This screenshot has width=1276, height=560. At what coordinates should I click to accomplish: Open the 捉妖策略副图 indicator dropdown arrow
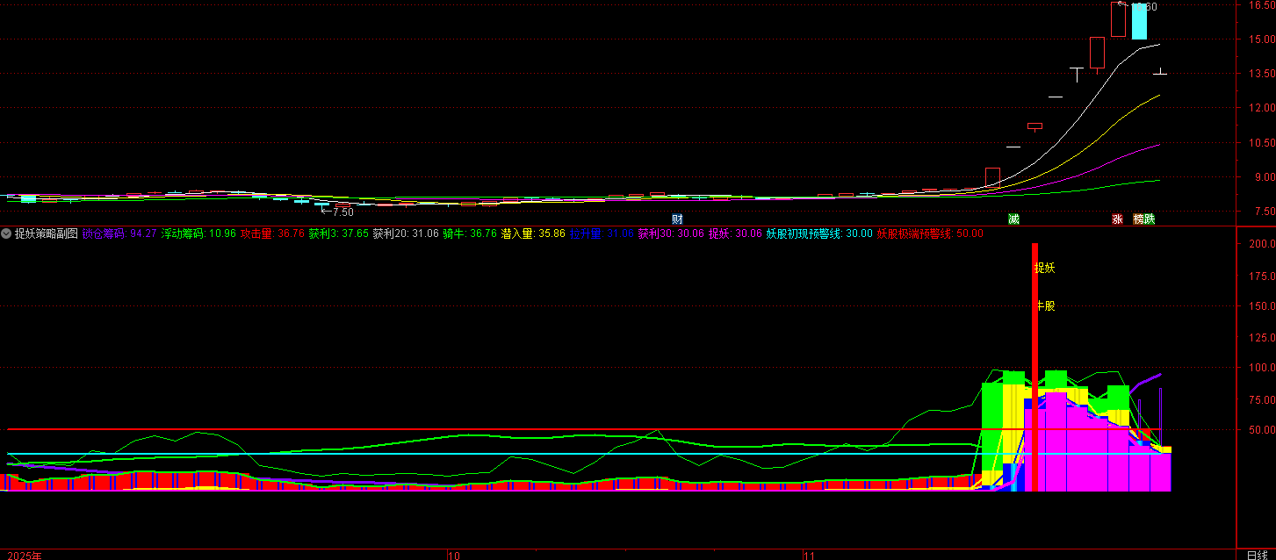(6, 233)
